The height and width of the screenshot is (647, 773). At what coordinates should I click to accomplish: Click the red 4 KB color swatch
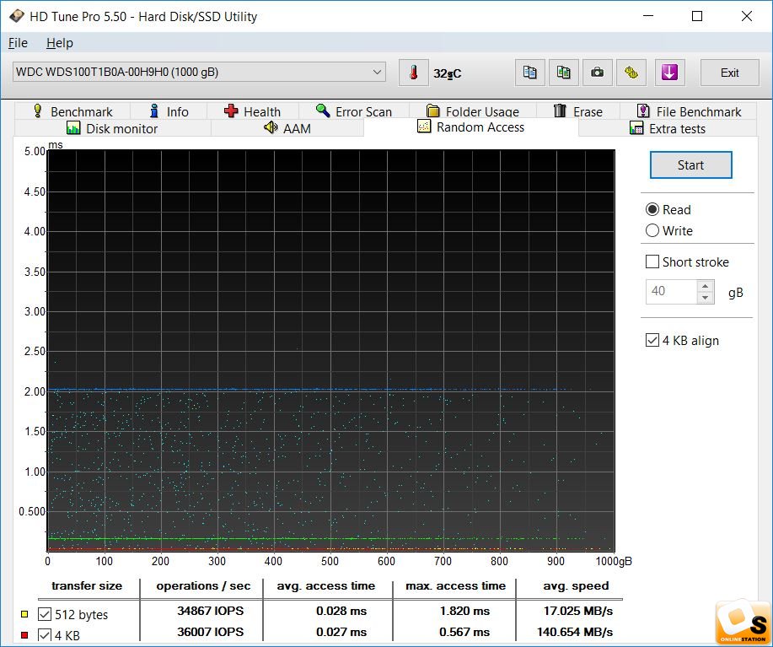24,634
